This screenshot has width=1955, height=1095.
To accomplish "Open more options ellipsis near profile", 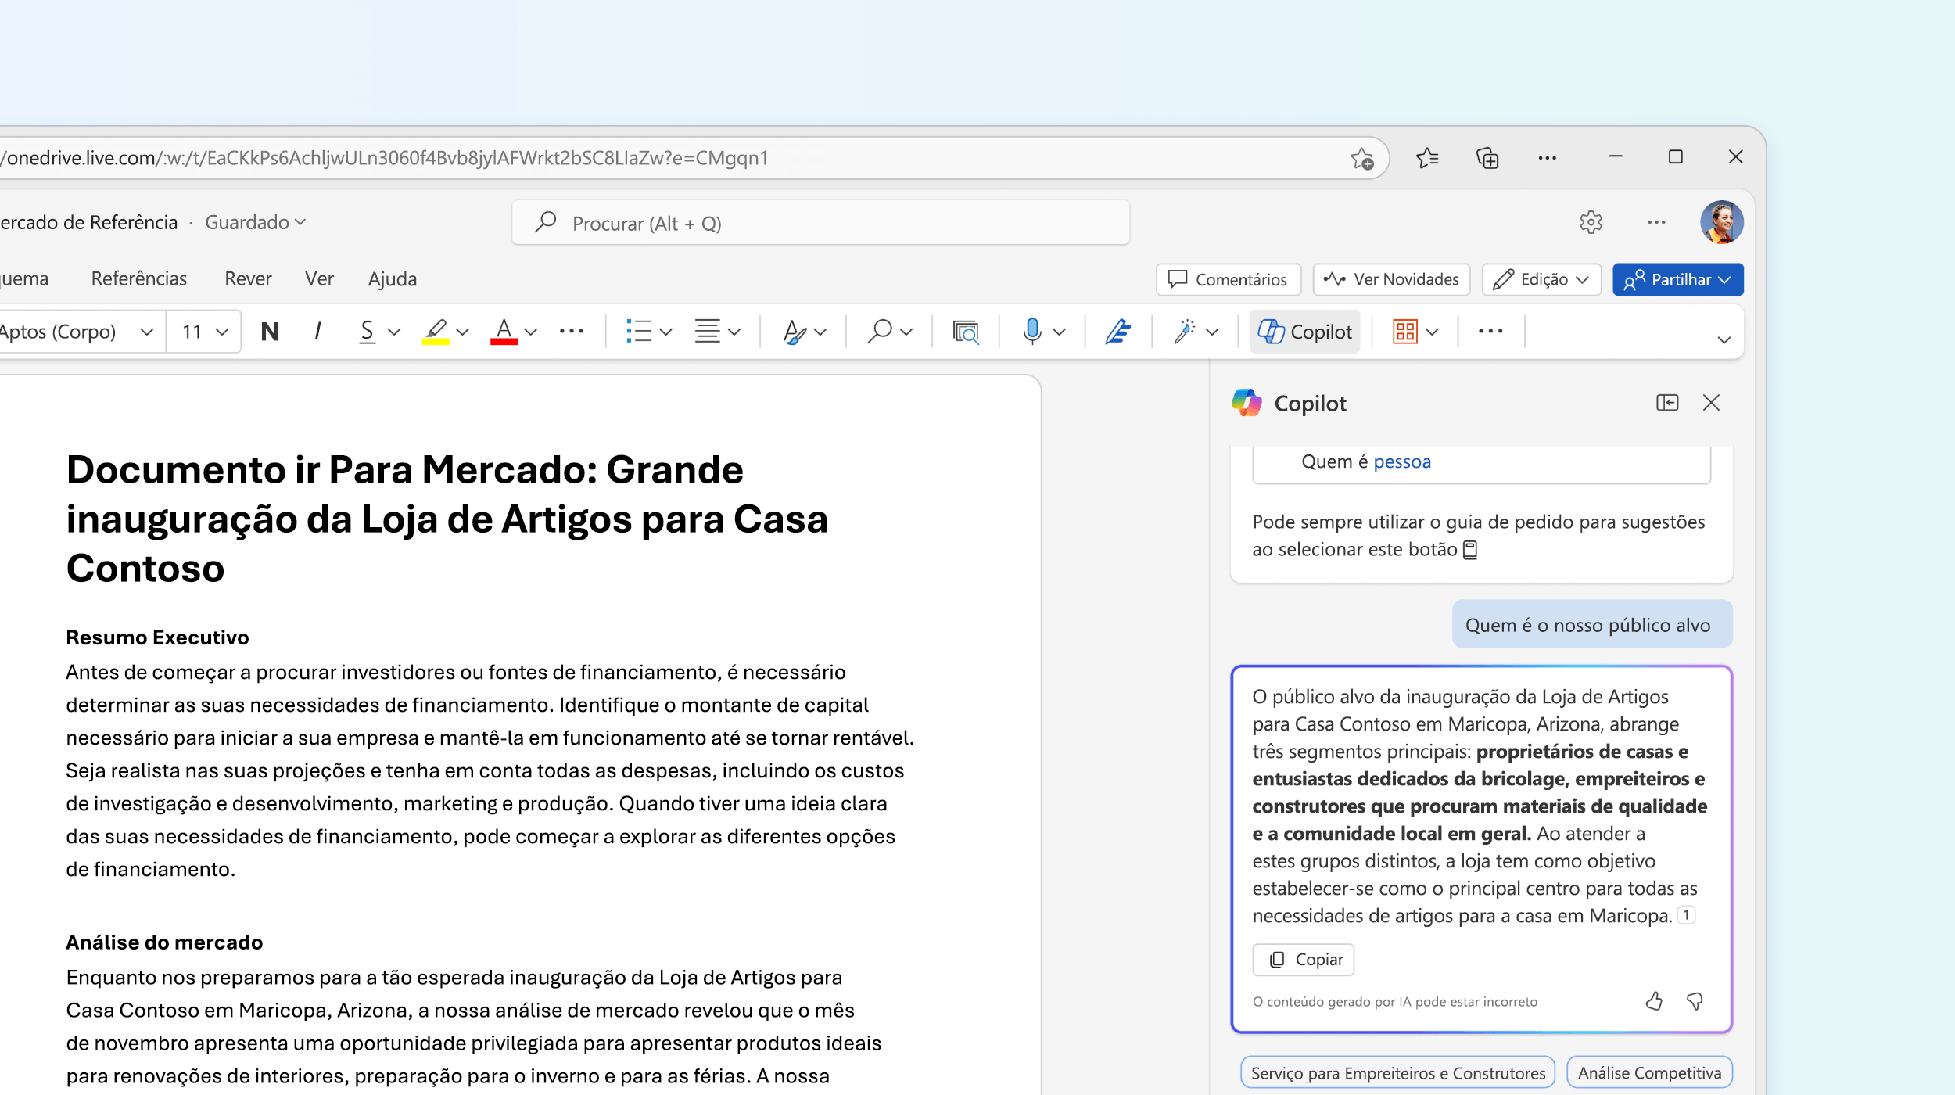I will [x=1656, y=222].
